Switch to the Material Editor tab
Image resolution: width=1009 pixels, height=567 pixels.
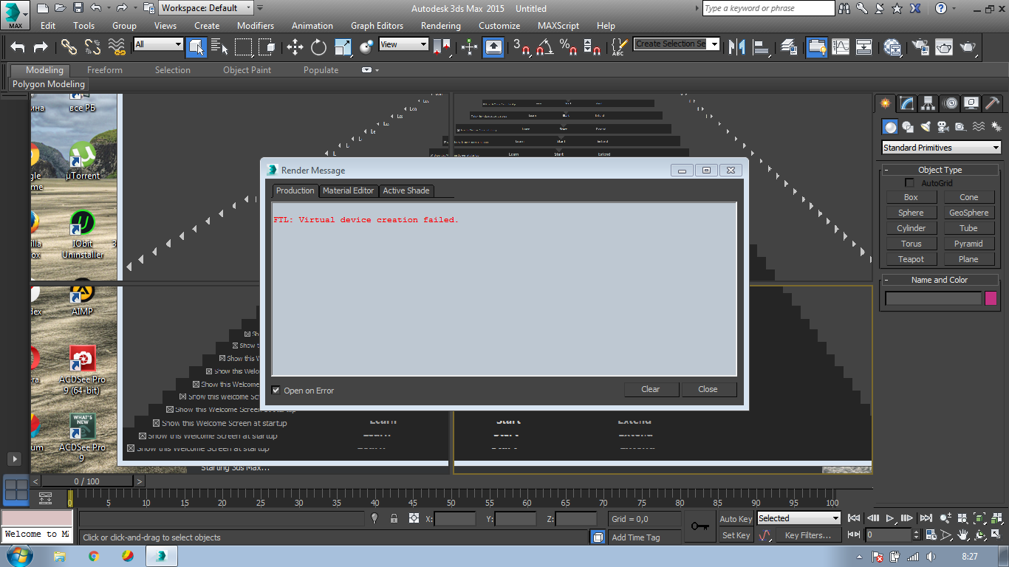349,190
